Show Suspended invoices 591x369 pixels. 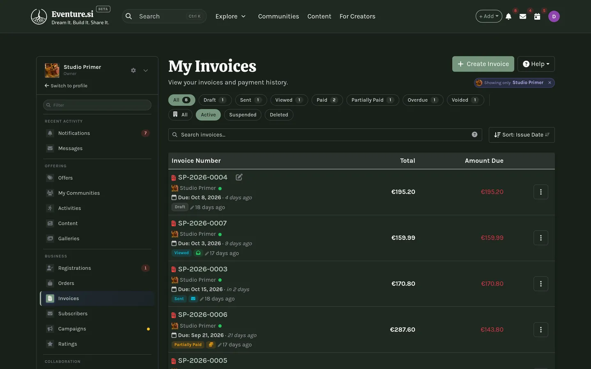243,115
